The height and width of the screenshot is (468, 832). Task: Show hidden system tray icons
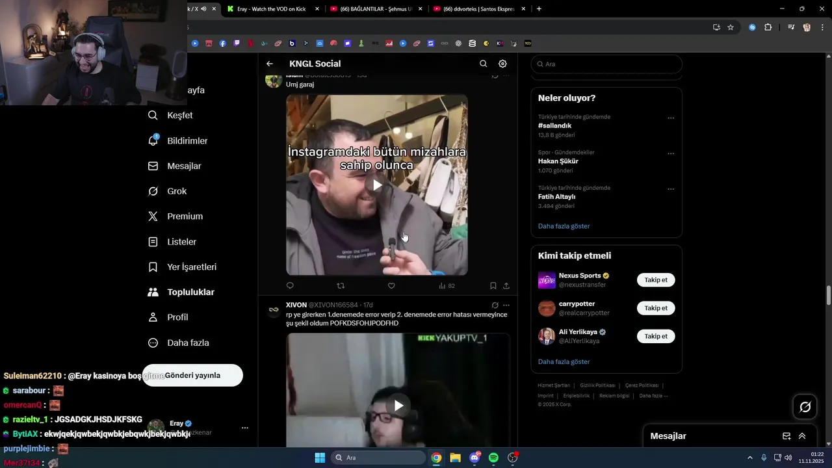point(749,458)
